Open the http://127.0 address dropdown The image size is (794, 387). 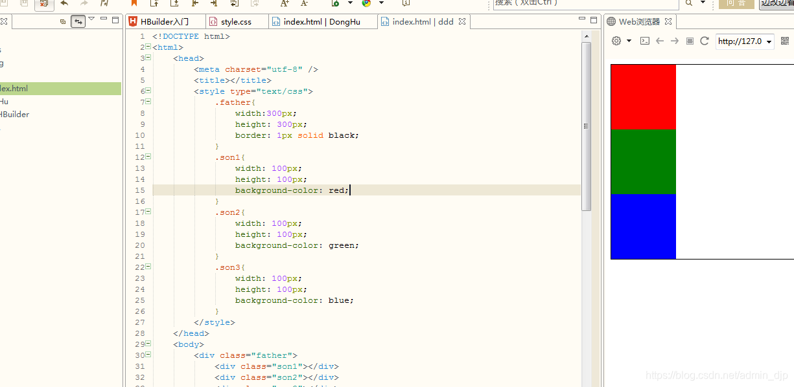[x=769, y=41]
